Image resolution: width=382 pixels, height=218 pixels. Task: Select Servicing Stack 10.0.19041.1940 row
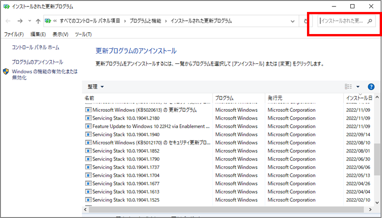pos(227,134)
